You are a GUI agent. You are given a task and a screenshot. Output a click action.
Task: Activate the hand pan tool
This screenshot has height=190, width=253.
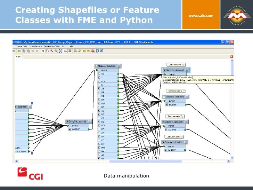pos(47,51)
